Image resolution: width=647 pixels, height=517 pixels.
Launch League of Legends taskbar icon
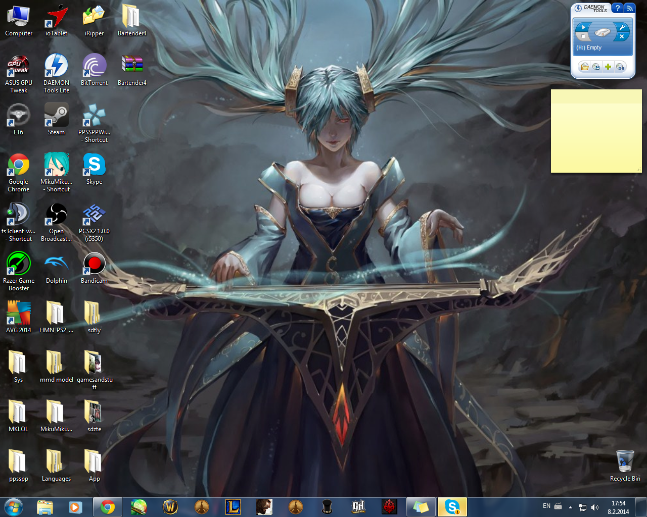233,507
